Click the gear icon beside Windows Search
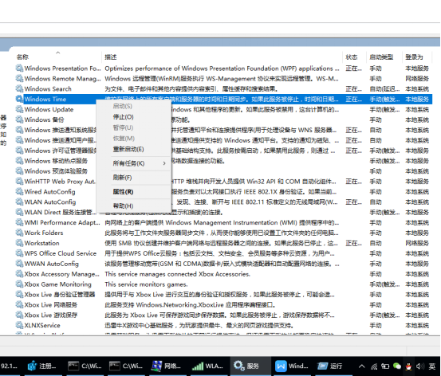The height and width of the screenshot is (376, 441). click(19, 88)
